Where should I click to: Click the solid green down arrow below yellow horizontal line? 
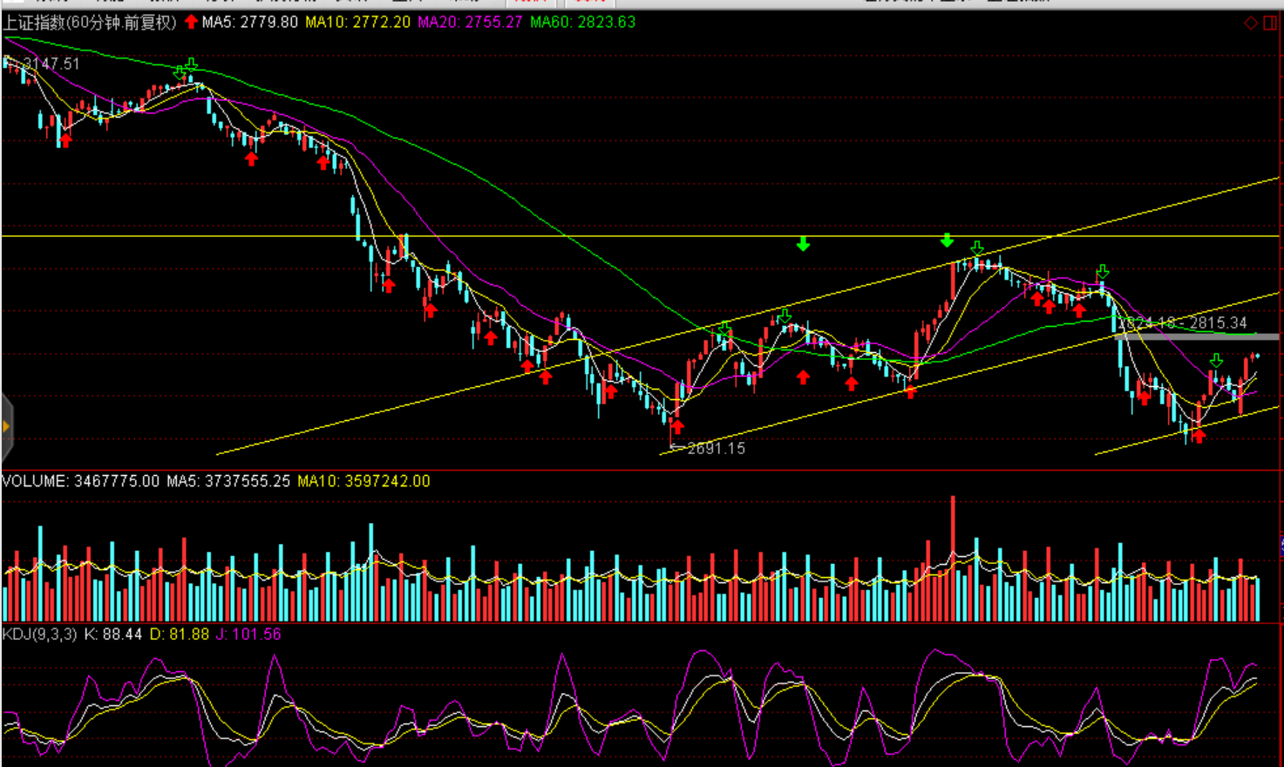pos(803,244)
